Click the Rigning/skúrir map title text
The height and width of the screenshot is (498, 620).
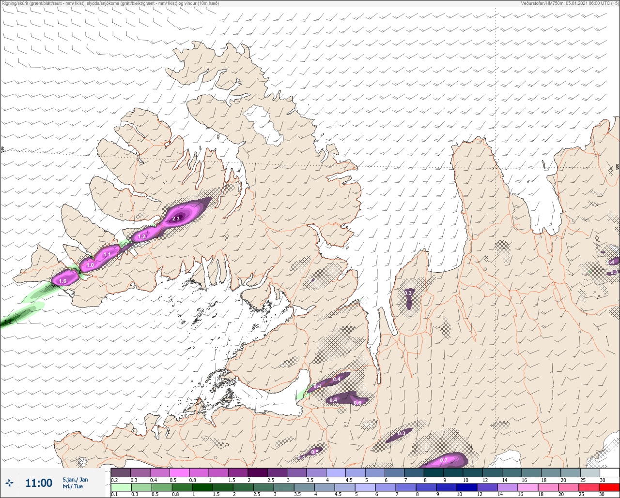[x=110, y=3]
